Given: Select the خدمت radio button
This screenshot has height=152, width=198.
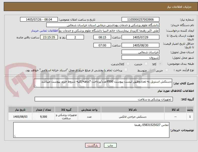Looking at the screenshot, I should [146, 64].
